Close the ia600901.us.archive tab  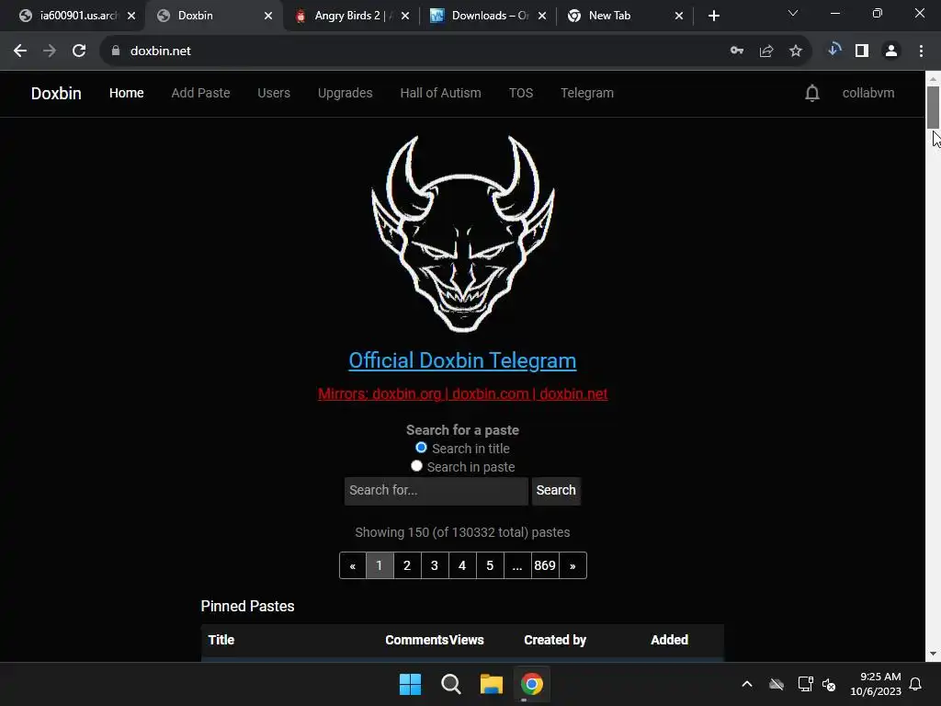131,17
